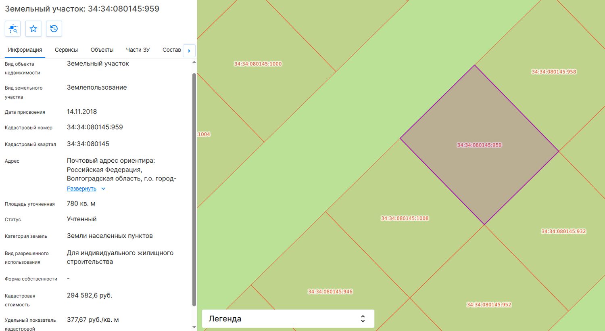Select parcel 34:34:080145:958 on the map
This screenshot has width=605, height=331.
[x=554, y=72]
